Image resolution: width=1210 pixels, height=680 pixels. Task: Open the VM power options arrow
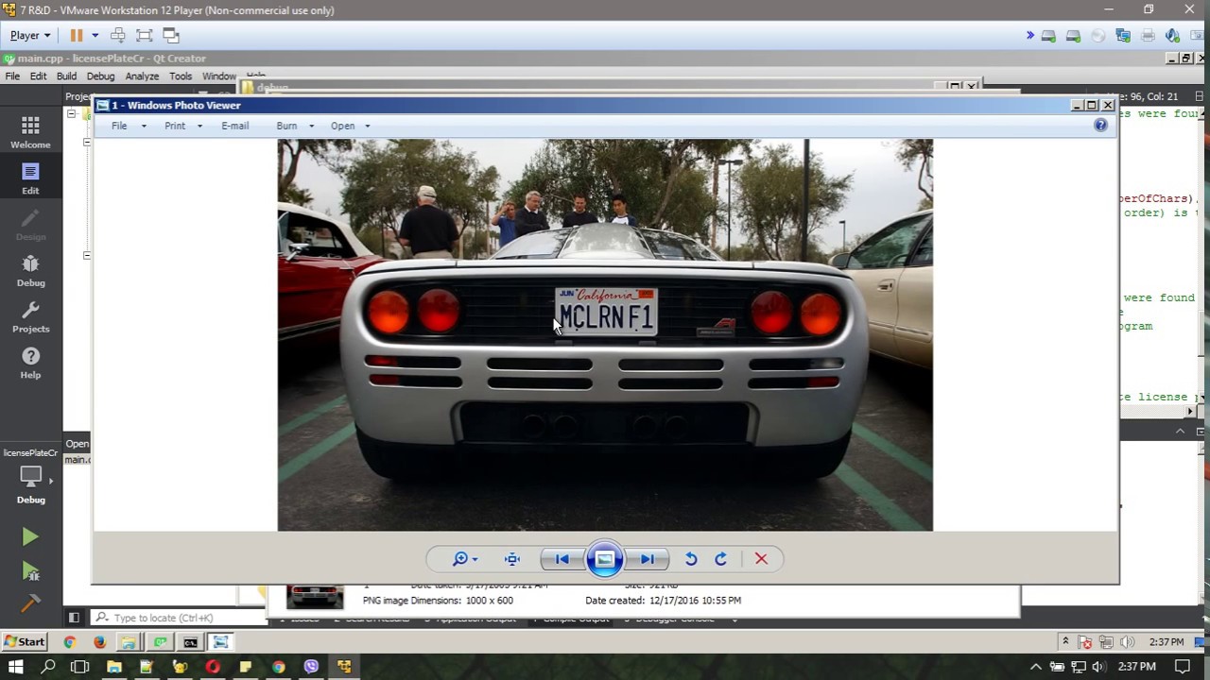(95, 35)
